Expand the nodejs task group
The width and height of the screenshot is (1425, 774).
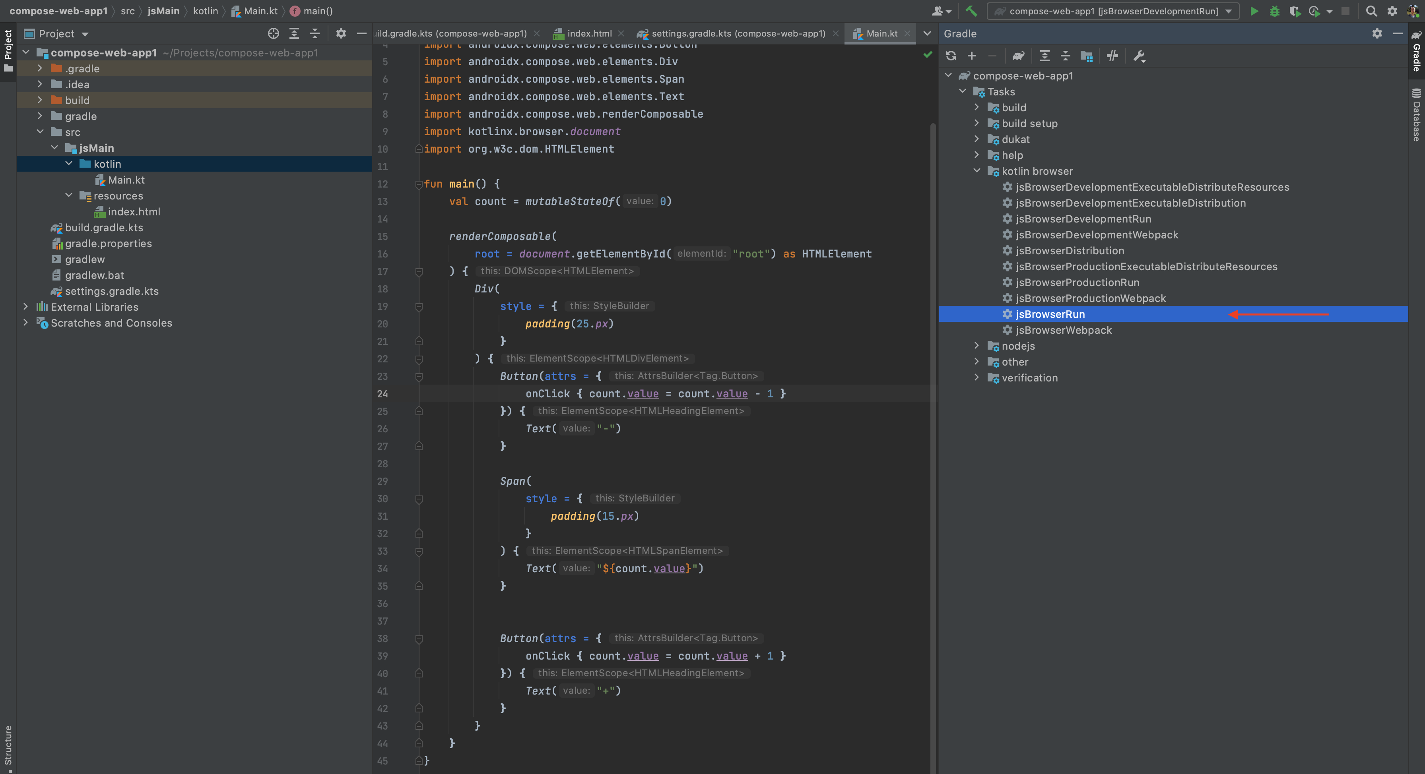point(977,346)
